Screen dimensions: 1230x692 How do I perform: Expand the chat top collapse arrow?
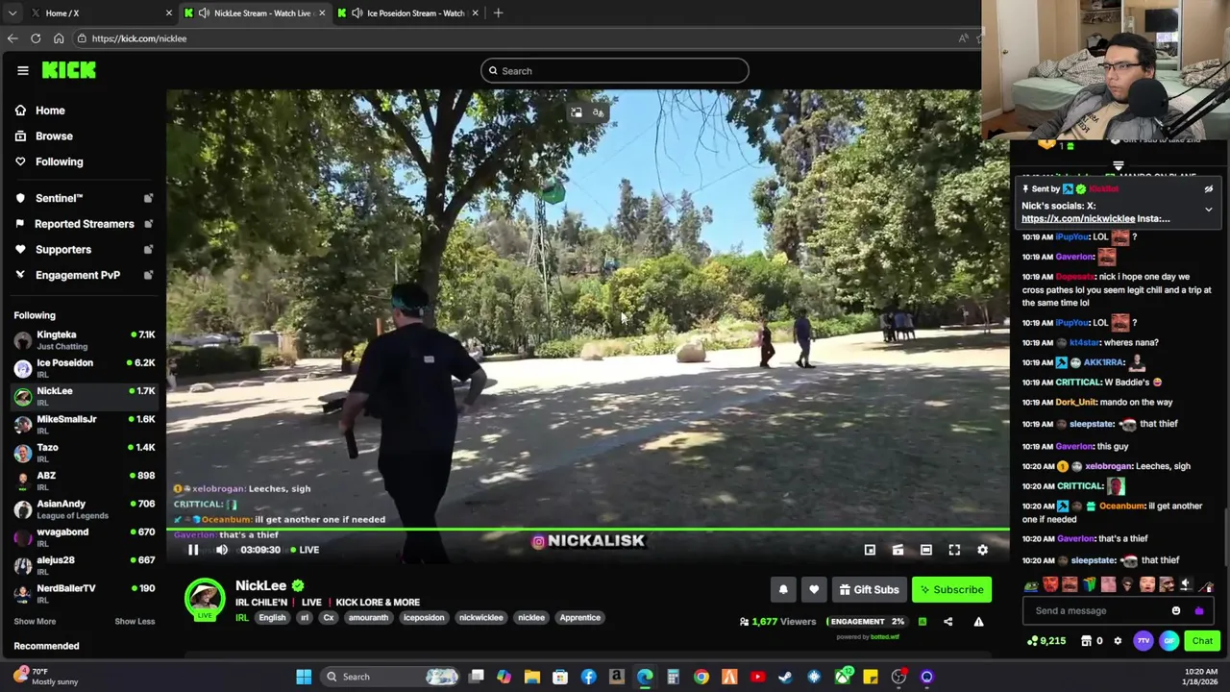coord(1118,166)
